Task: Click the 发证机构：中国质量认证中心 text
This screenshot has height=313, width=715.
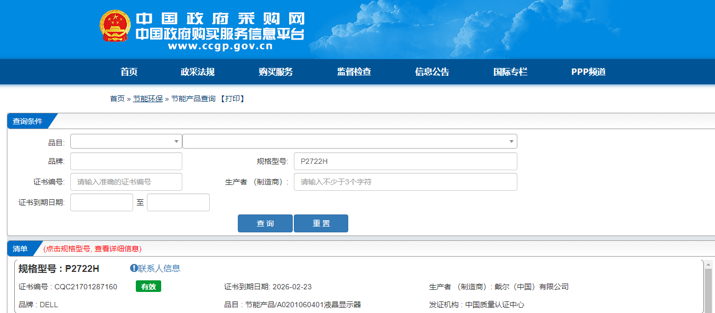Action: (477, 305)
